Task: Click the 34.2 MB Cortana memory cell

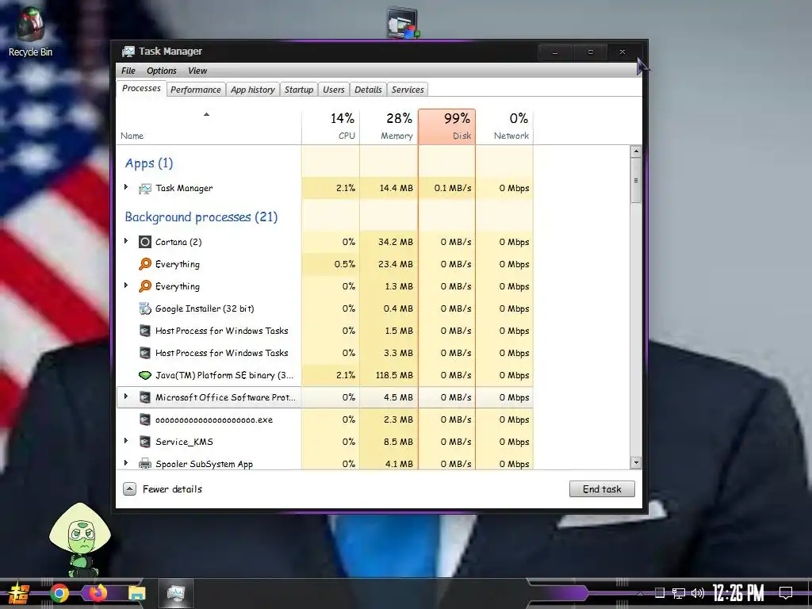Action: click(389, 242)
